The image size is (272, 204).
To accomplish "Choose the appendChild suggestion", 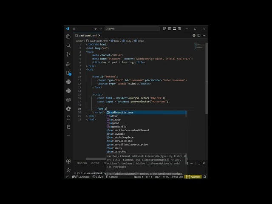I will point(146,127).
